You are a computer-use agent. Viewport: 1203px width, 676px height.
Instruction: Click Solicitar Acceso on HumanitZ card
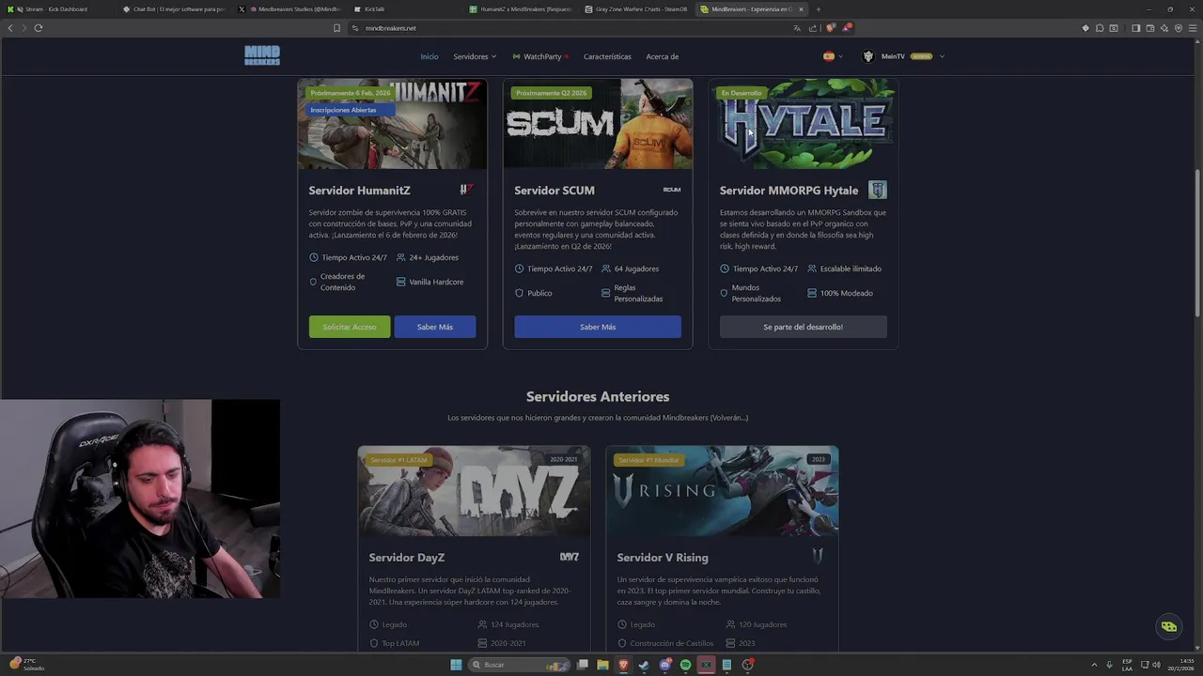point(350,327)
